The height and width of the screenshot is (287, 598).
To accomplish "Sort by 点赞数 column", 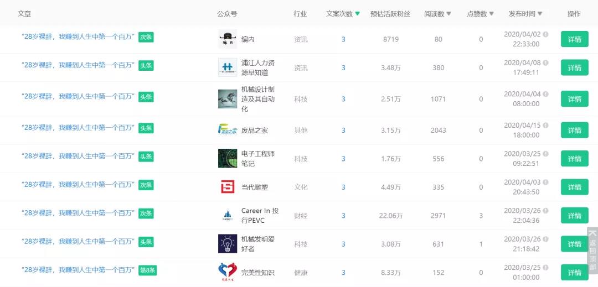I will pos(491,14).
